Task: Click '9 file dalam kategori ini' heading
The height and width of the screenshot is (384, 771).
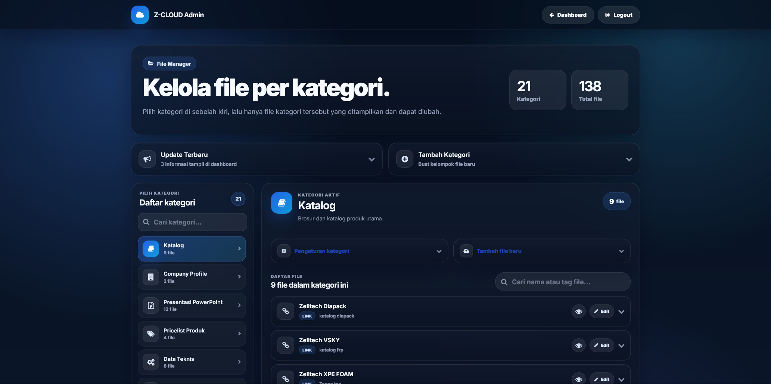Action: [310, 285]
